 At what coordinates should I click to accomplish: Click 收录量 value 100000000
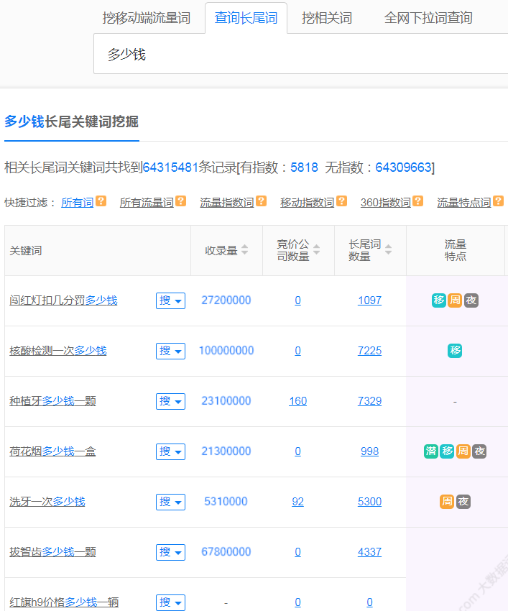[x=226, y=351]
